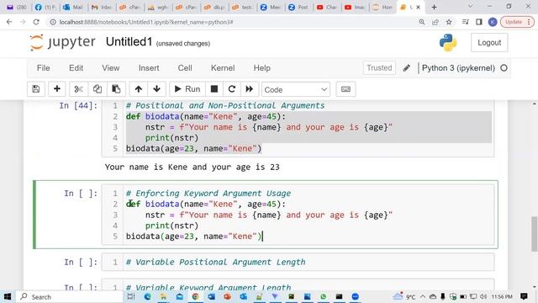The width and height of the screenshot is (538, 303).
Task: Open the Cell menu
Action: [185, 68]
